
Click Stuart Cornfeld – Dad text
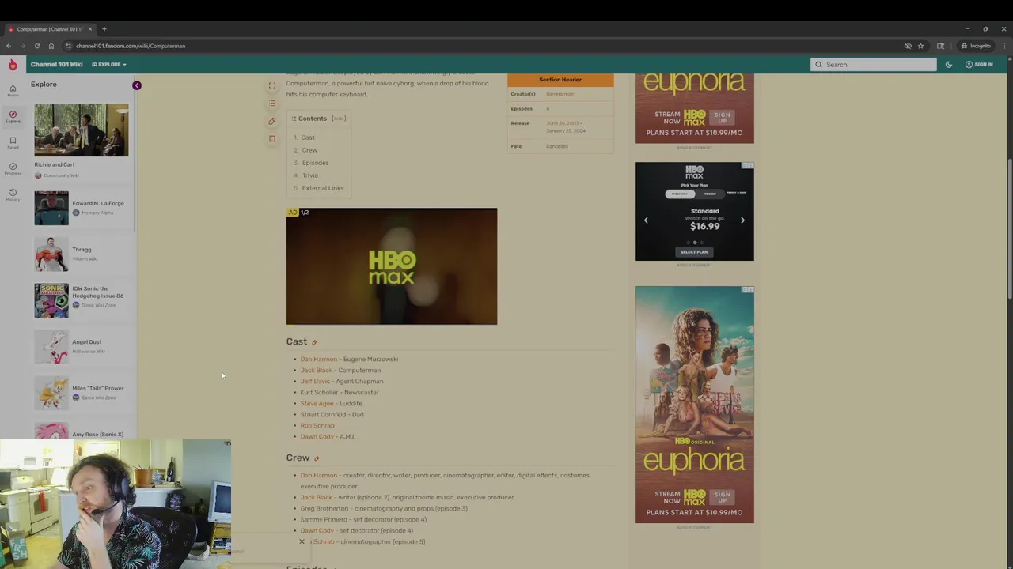pyautogui.click(x=332, y=414)
